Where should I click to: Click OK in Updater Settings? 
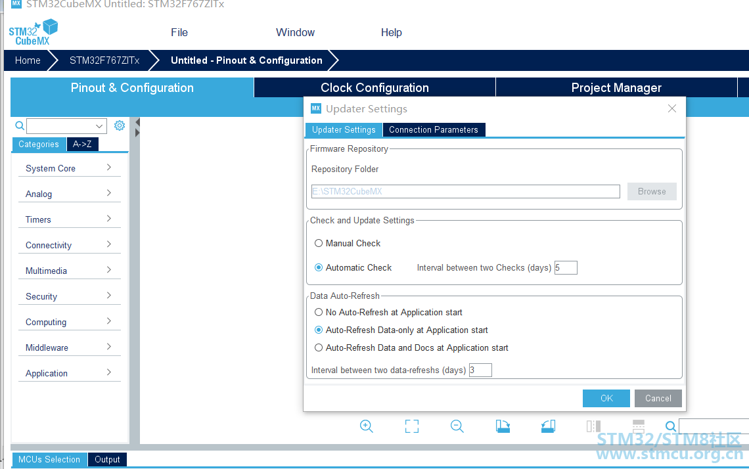(x=606, y=398)
